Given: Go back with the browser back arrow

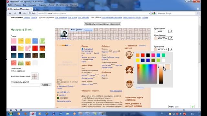Looking at the screenshot, I should pos(10,13).
